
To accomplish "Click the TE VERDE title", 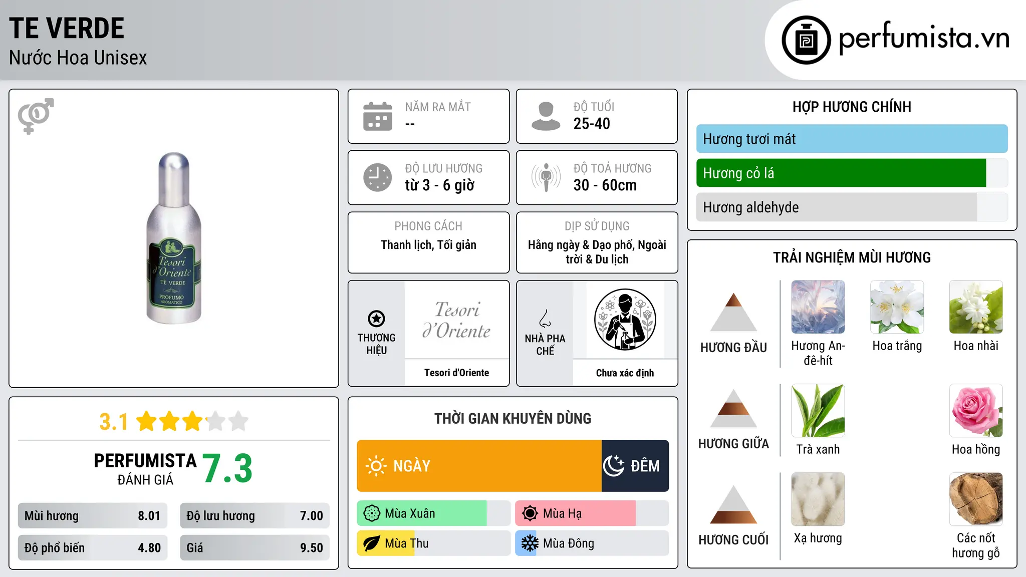I will (67, 28).
